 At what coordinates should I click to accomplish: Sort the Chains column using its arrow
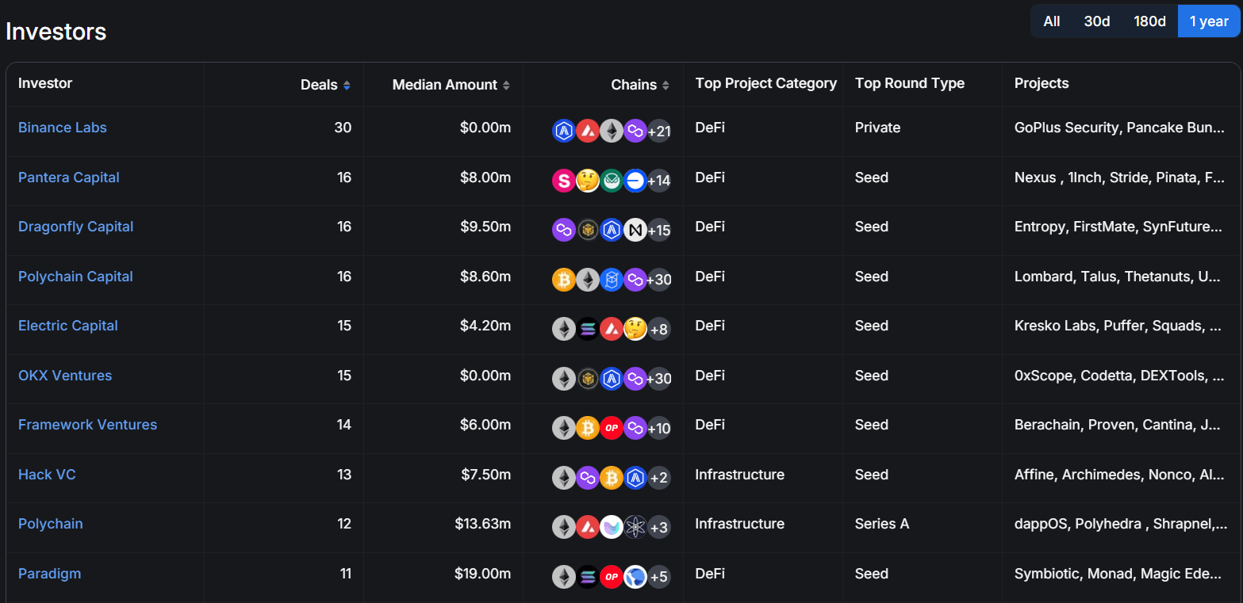coord(666,86)
